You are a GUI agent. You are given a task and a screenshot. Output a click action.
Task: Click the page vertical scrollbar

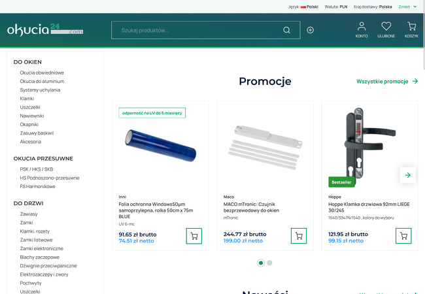tap(424, 35)
